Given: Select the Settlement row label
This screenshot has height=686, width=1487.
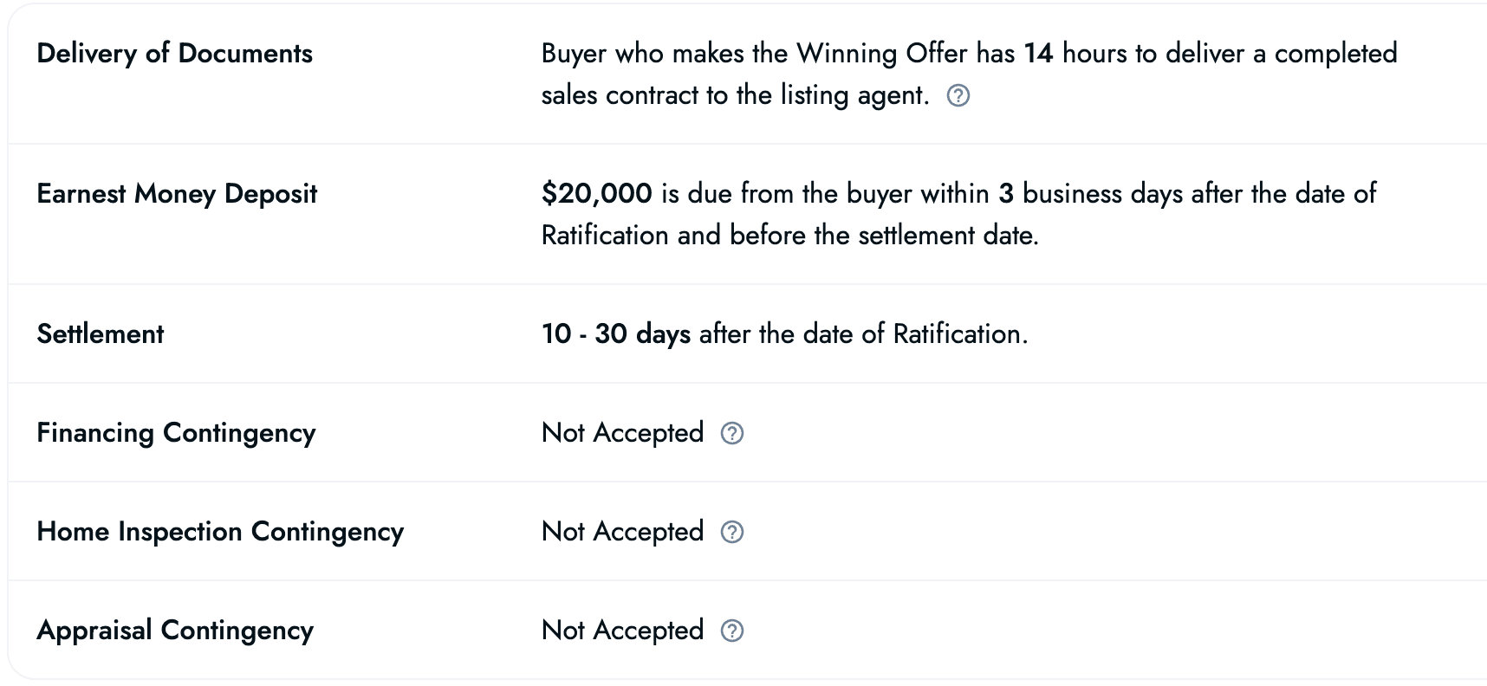Looking at the screenshot, I should [100, 334].
